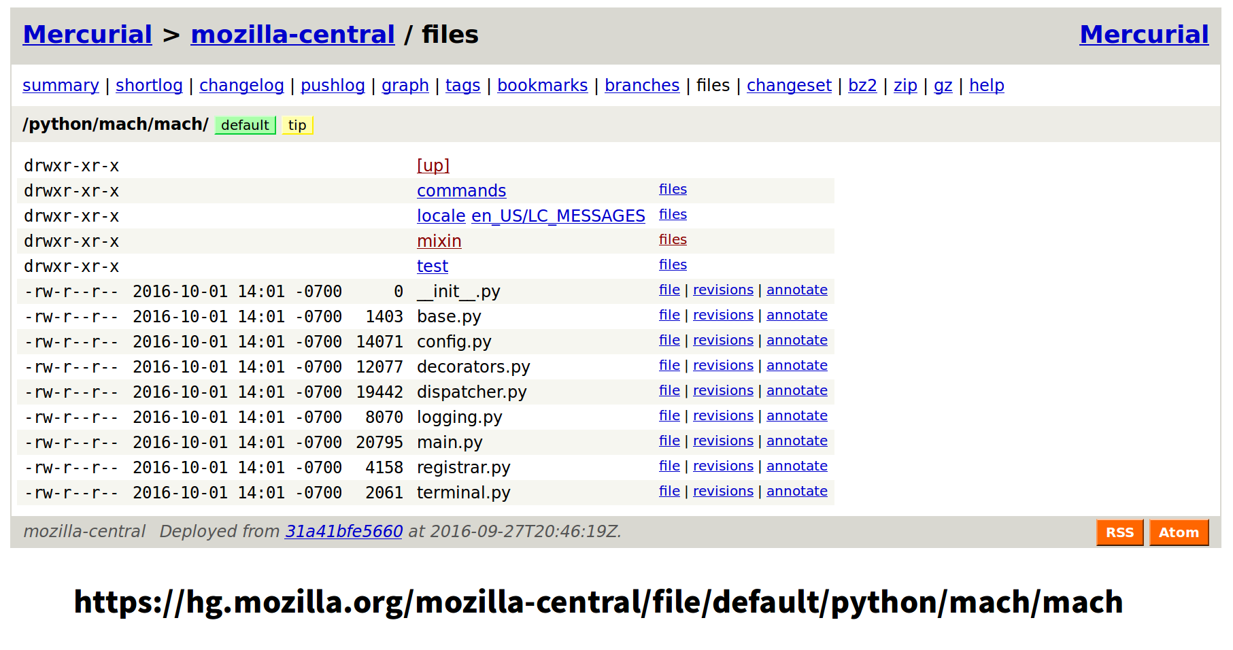Open the mozilla-central breadcrumb link
Screen dimensions: 1233x650
point(292,34)
